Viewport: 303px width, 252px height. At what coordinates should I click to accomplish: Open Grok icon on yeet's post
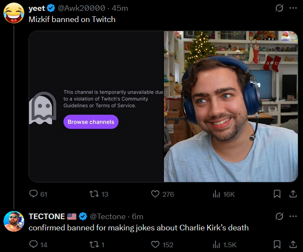tap(280, 8)
